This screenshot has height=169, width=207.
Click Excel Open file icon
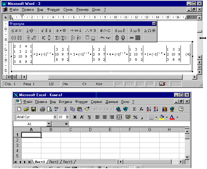click(26, 109)
